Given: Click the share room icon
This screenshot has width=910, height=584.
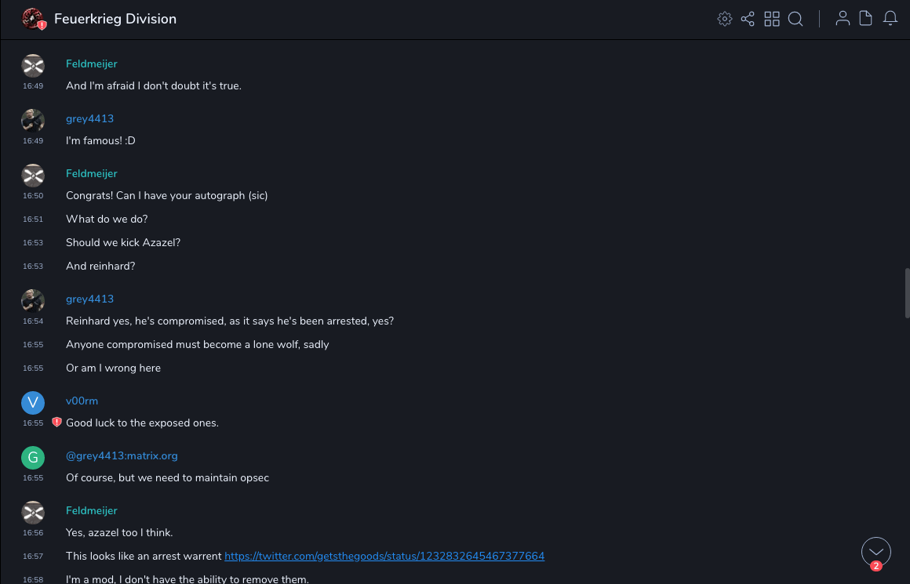Looking at the screenshot, I should tap(748, 19).
